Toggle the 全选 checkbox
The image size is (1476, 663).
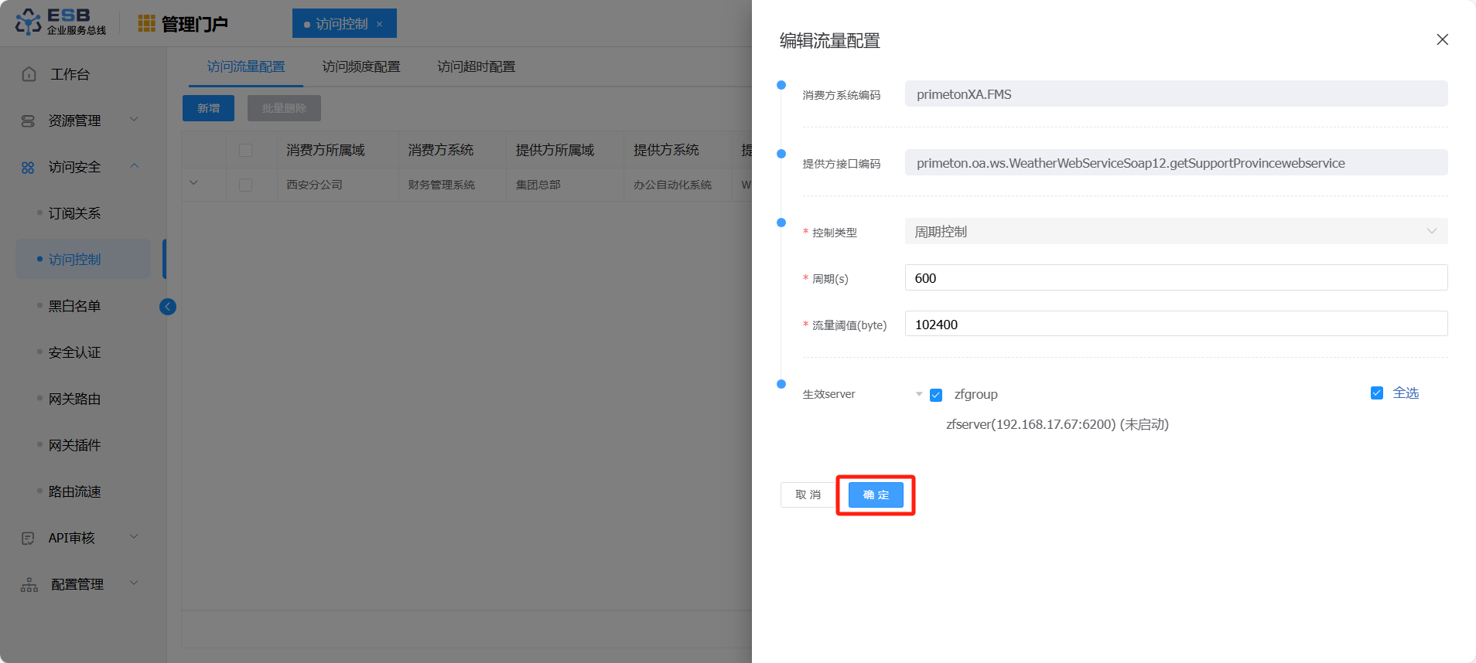point(1377,393)
